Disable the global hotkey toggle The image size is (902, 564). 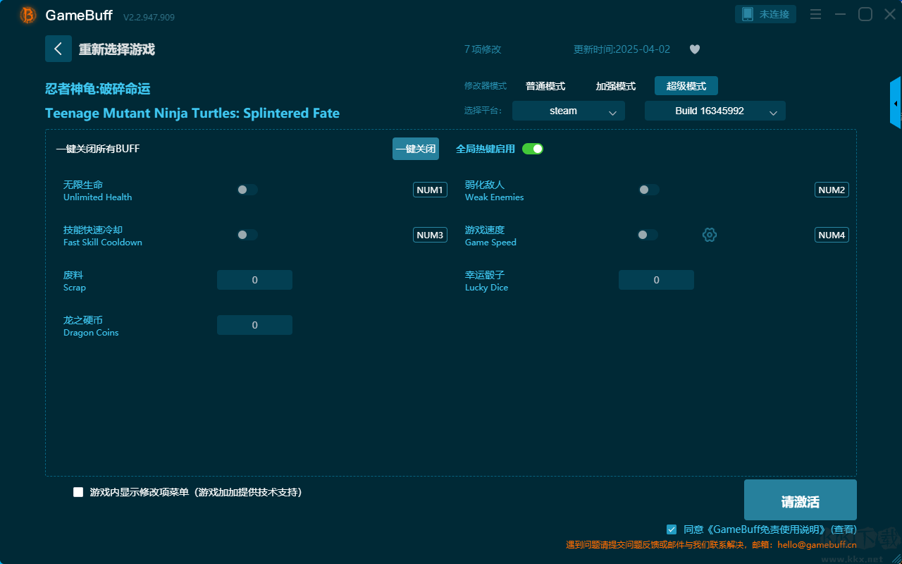[x=533, y=149]
